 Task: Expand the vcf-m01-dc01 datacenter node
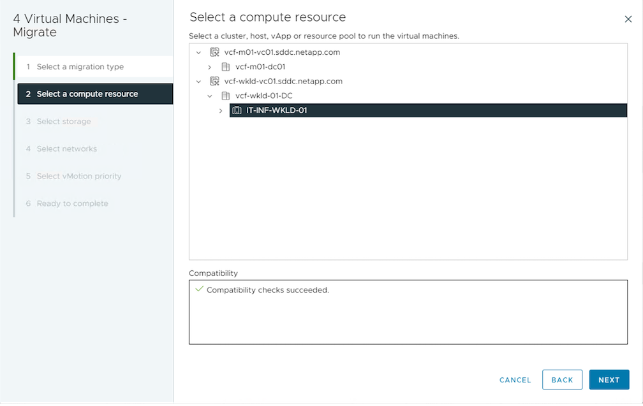click(209, 67)
